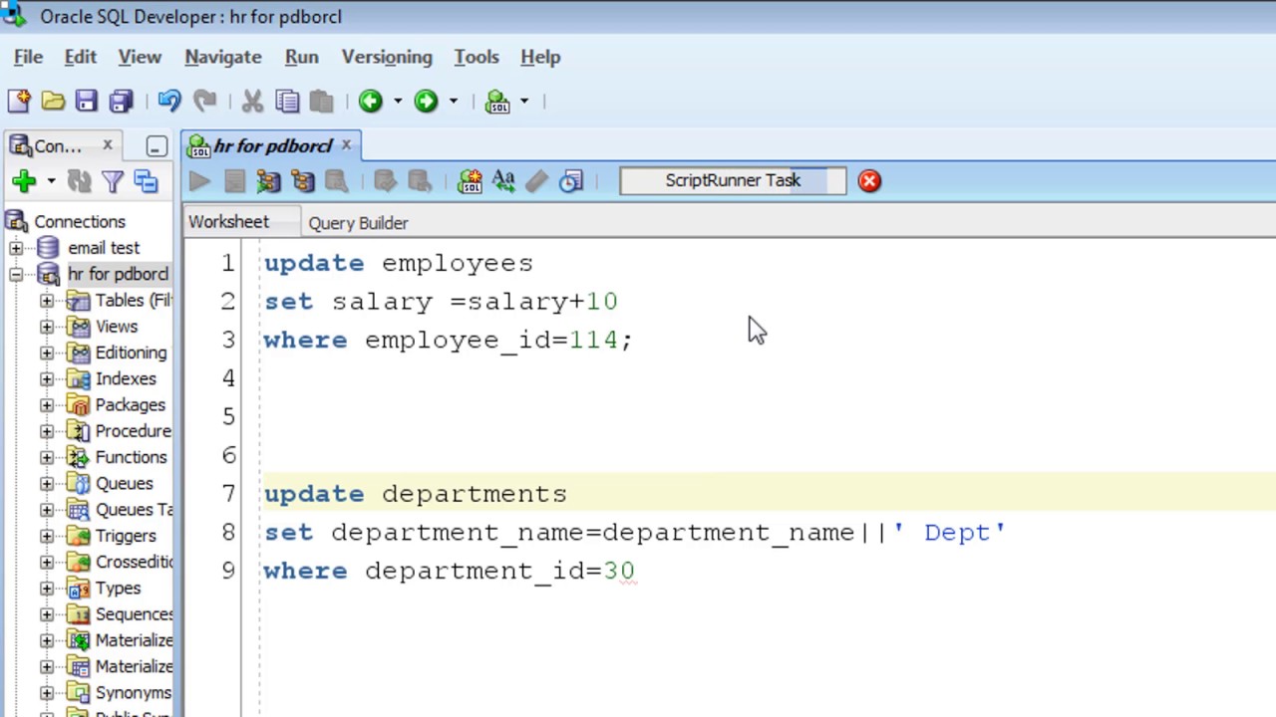The width and height of the screenshot is (1276, 717).
Task: Expand the Sequences node
Action: point(47,614)
